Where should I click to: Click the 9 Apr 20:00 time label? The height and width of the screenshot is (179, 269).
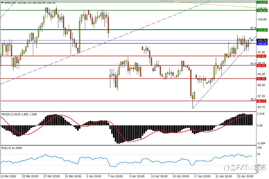point(137,176)
